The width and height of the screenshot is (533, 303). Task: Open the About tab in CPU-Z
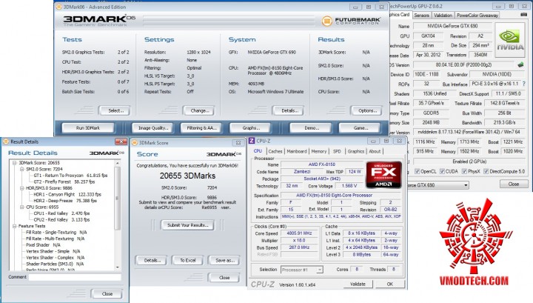coord(375,151)
